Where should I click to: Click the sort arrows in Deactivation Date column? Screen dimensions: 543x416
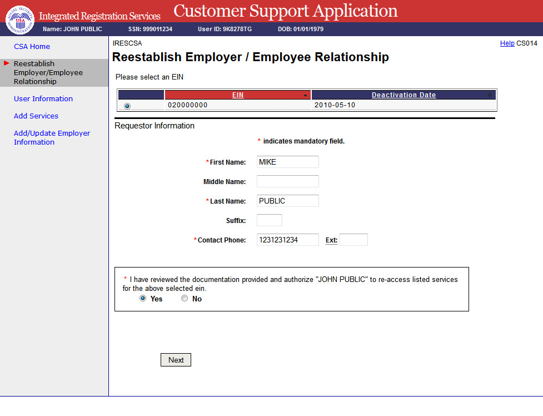click(x=490, y=95)
